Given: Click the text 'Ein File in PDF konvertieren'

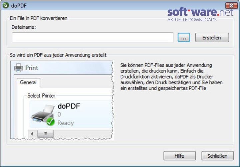Looking at the screenshot, I should click(x=39, y=18).
